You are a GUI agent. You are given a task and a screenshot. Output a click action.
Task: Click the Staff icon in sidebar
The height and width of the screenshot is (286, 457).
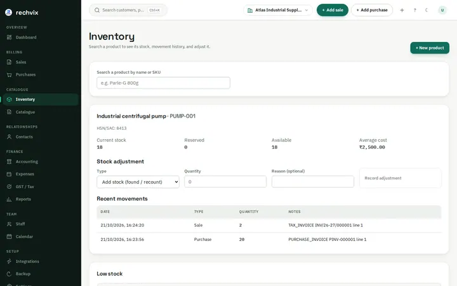tap(10, 224)
